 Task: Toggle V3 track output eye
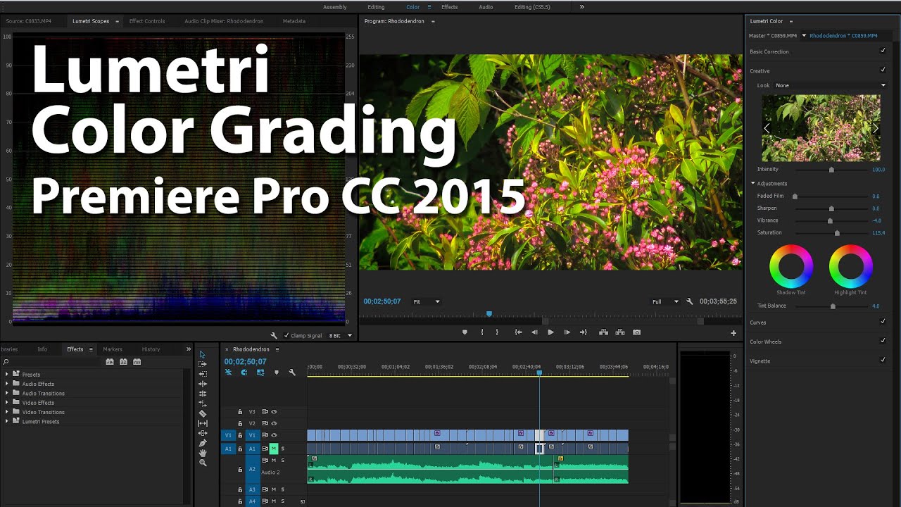click(x=274, y=412)
